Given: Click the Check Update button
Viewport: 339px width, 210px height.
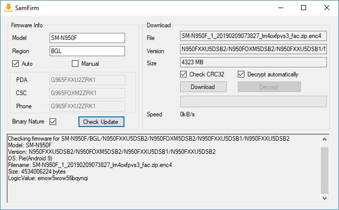Looking at the screenshot, I should (101, 122).
